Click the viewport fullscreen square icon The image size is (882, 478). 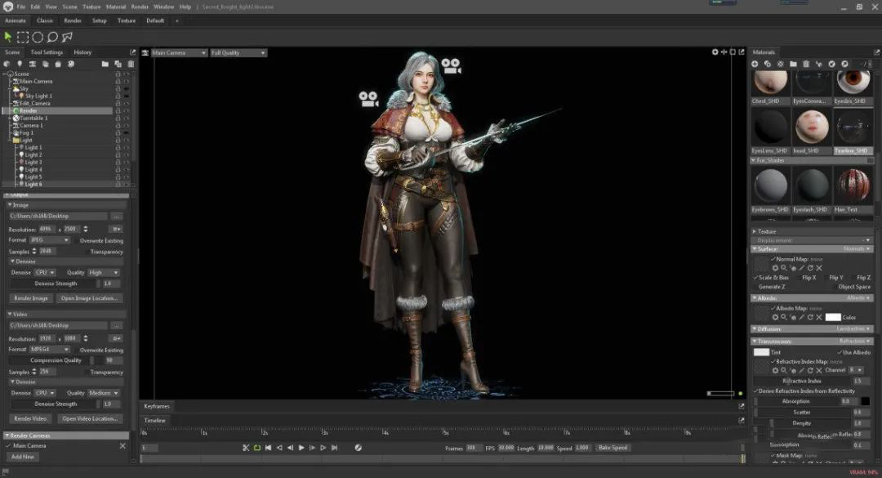[733, 51]
